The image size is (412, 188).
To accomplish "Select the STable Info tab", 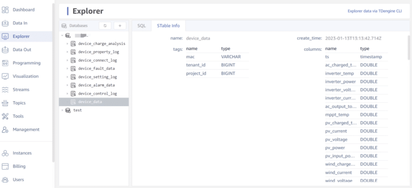I will pos(168,26).
